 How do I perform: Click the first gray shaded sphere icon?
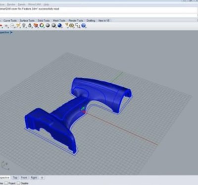48,25
